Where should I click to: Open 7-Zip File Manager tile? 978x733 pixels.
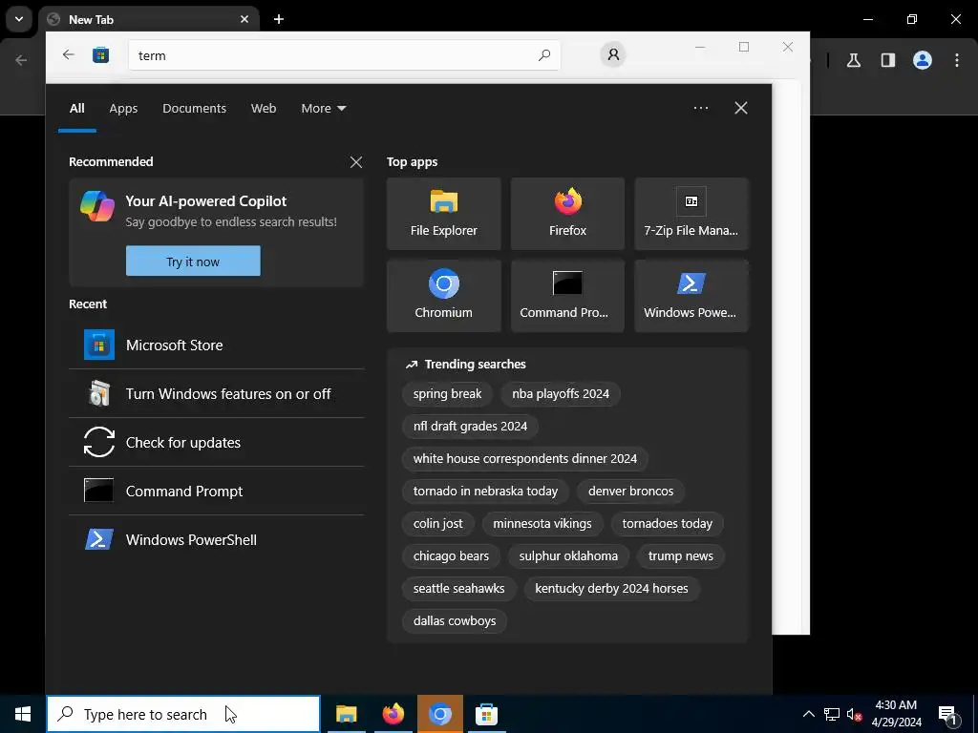691,214
